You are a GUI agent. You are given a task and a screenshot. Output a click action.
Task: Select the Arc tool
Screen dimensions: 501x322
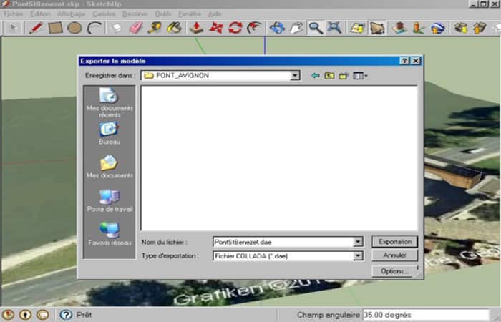point(94,28)
